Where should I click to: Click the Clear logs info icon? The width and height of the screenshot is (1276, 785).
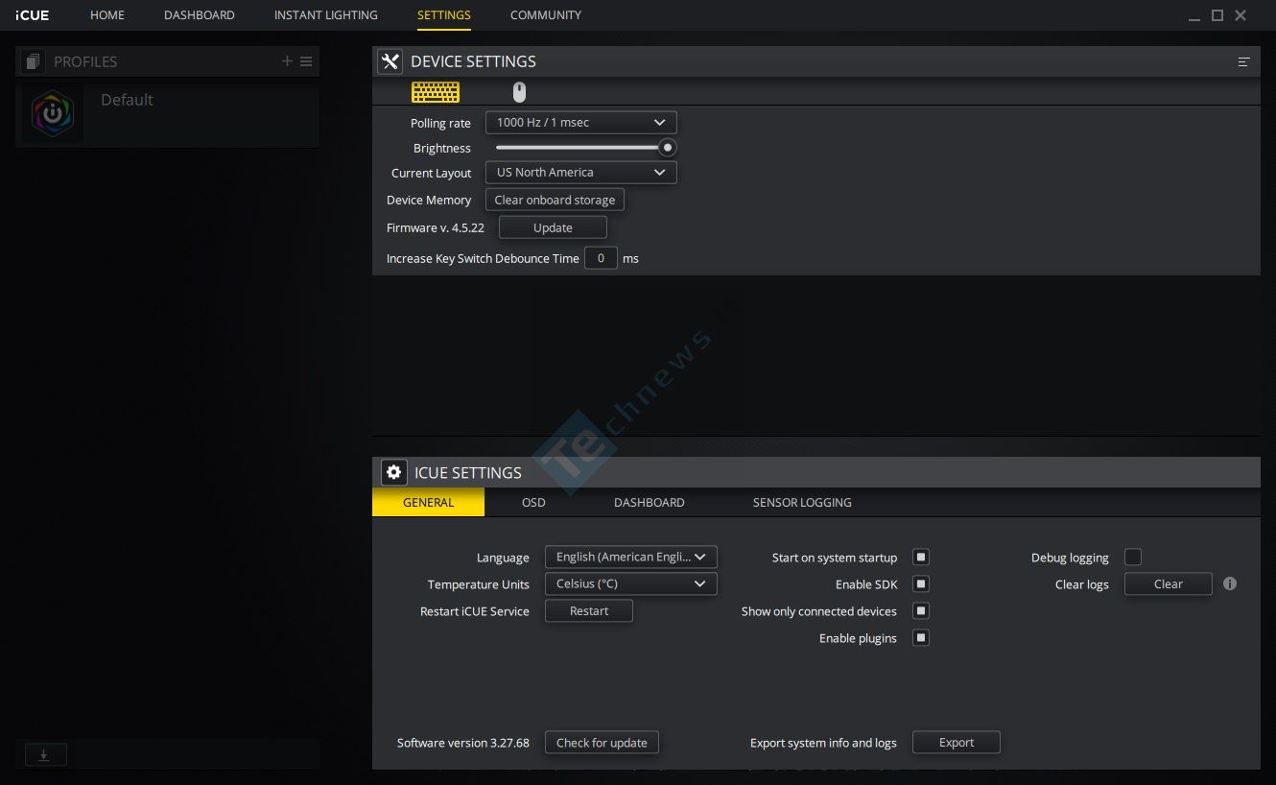click(x=1230, y=583)
